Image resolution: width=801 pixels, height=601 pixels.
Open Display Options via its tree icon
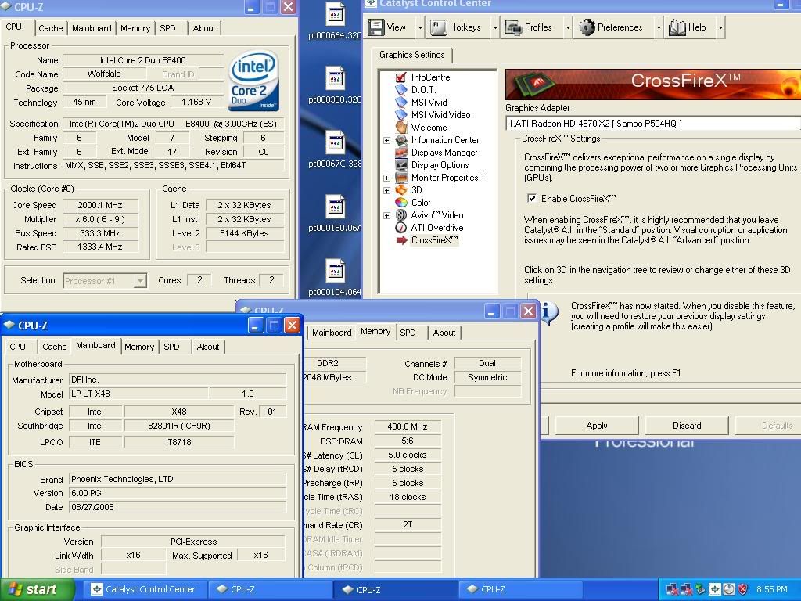pos(401,164)
